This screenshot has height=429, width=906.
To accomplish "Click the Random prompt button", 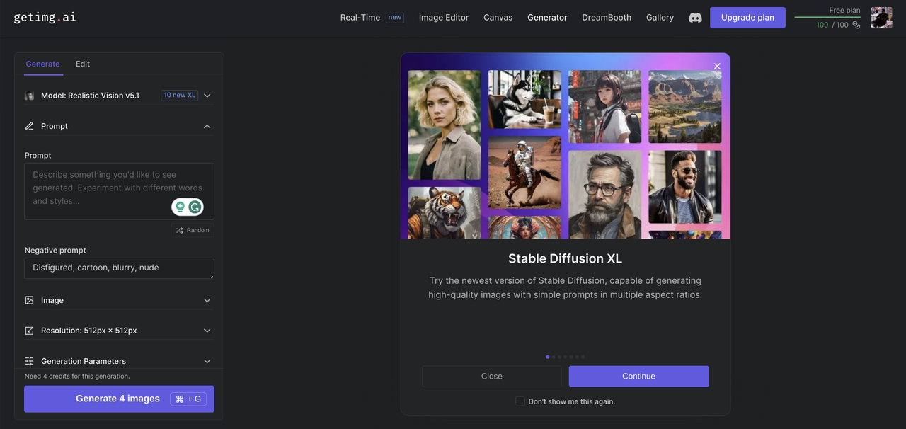I will [193, 230].
